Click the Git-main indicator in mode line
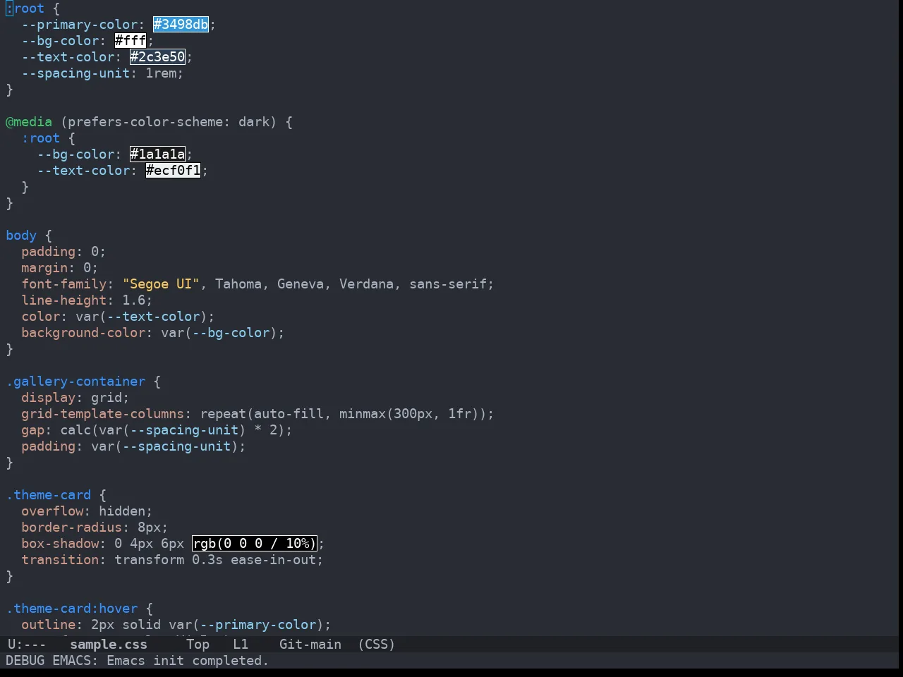 (310, 645)
